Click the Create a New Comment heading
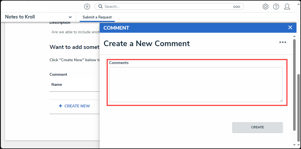Screen dimensions: 301x149 (147, 44)
